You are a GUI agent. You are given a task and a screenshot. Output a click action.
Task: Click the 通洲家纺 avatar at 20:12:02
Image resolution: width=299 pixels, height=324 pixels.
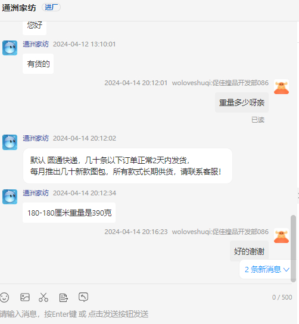[10, 142]
